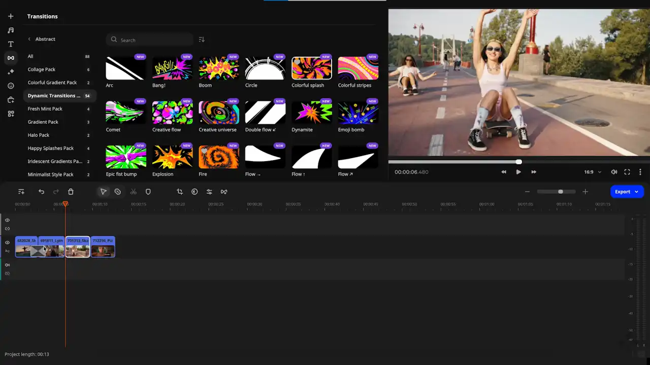Toggle link on the audio track
Image resolution: width=650 pixels, height=365 pixels.
[x=7, y=273]
